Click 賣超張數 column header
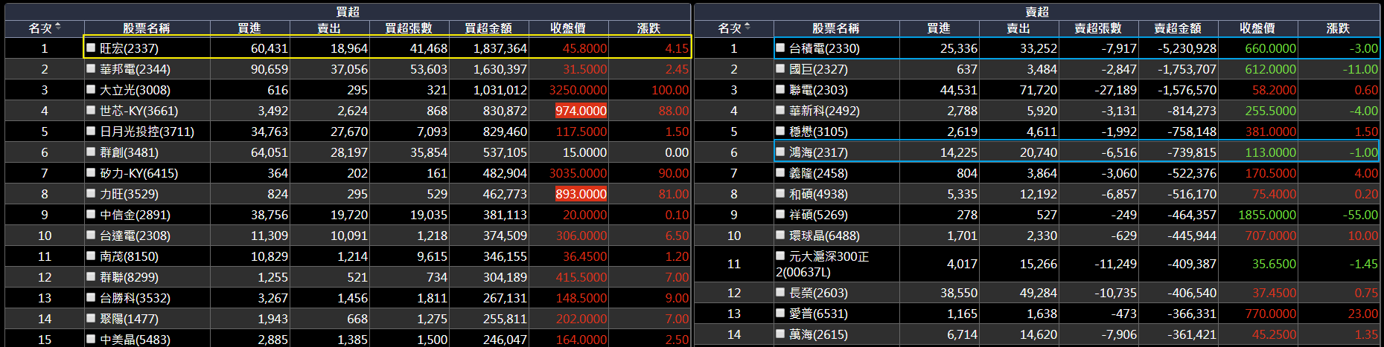Screen dimensions: 1384x347 click(1098, 28)
